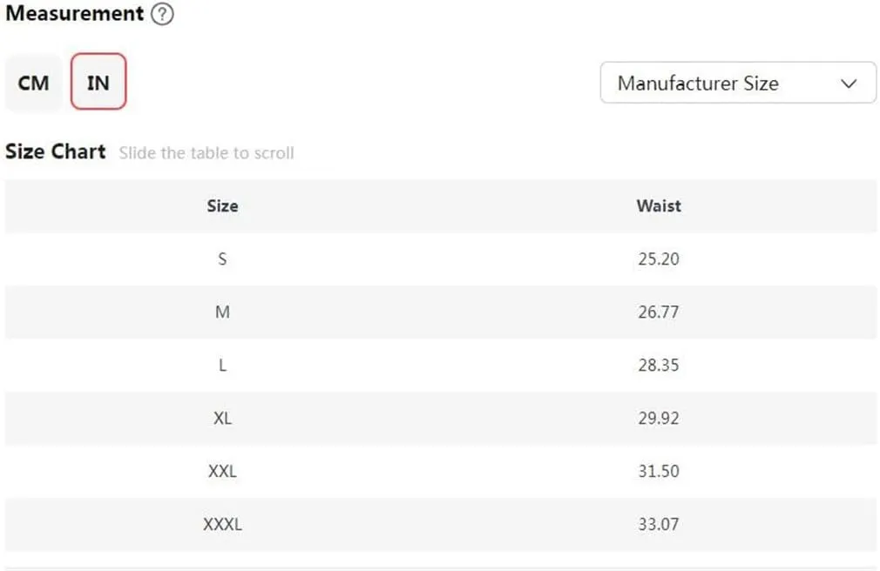Select the XXXL size row
This screenshot has width=880, height=571.
click(441, 525)
